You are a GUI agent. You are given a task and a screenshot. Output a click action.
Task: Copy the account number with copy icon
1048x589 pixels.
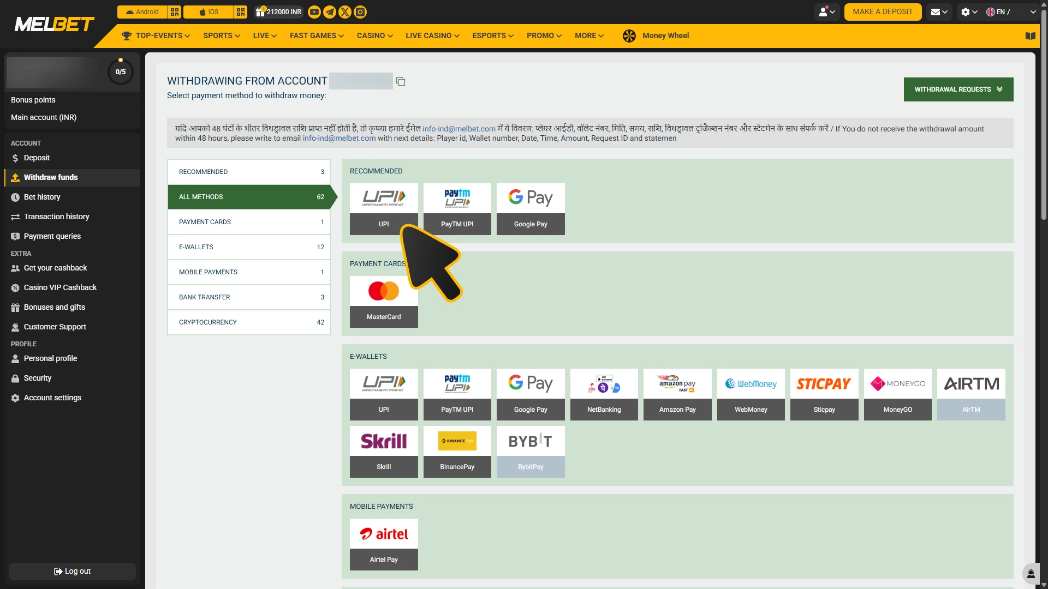(x=401, y=81)
